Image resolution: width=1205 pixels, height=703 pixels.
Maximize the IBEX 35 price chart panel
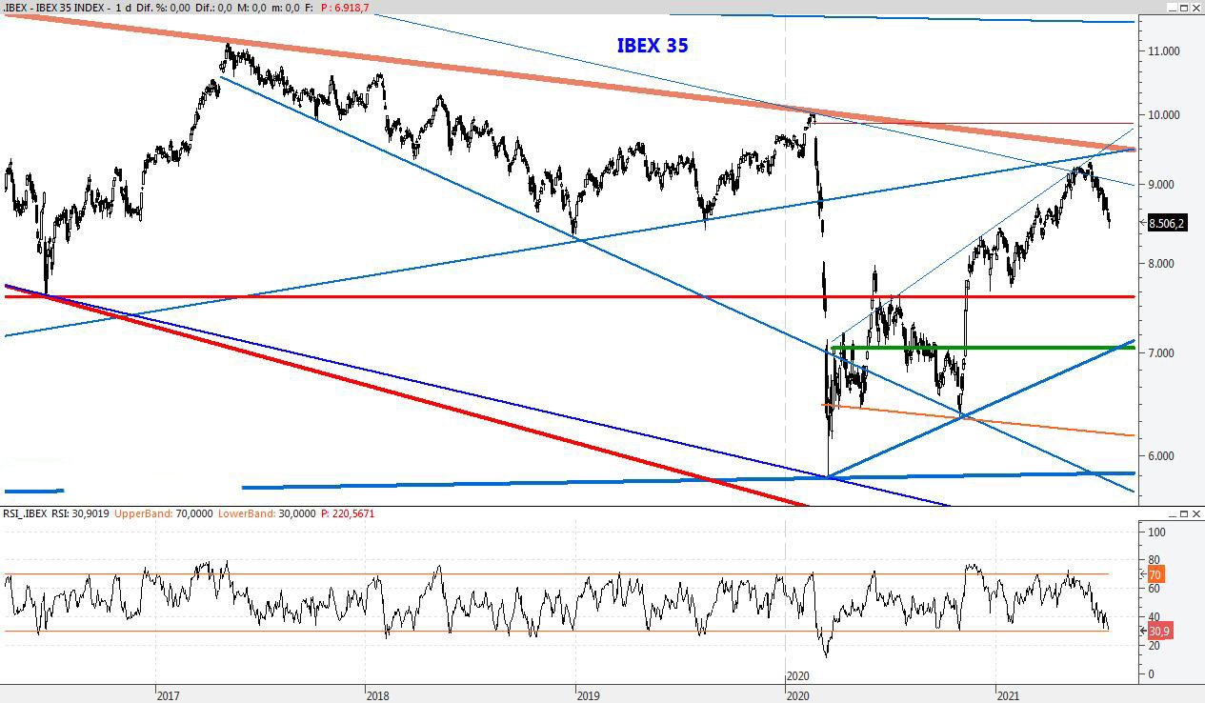pos(1183,8)
